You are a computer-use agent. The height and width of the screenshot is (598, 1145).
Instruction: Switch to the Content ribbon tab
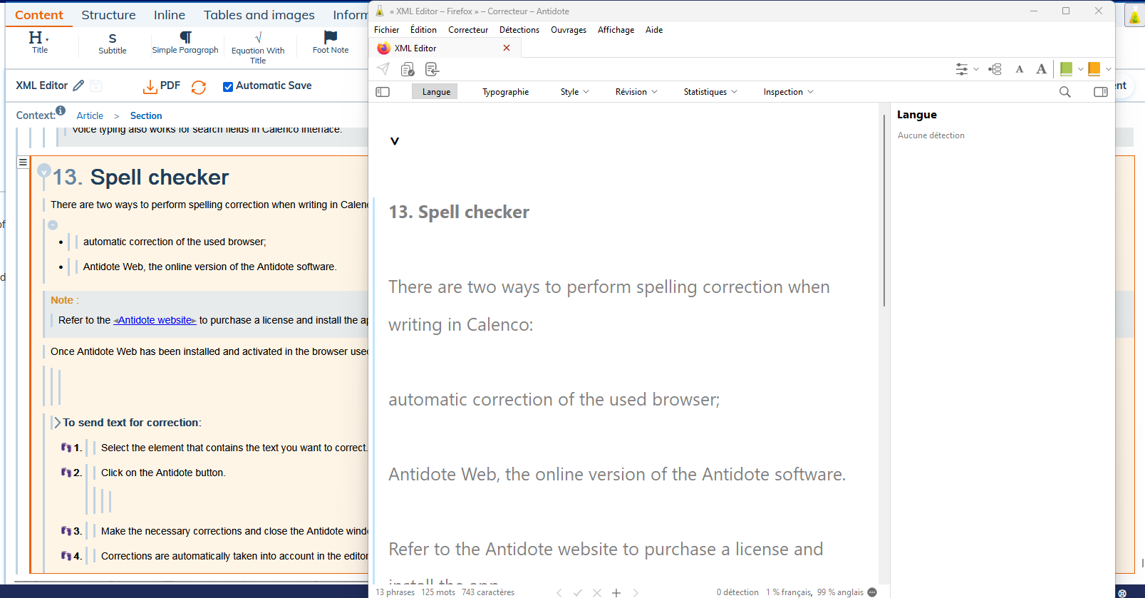pos(39,15)
